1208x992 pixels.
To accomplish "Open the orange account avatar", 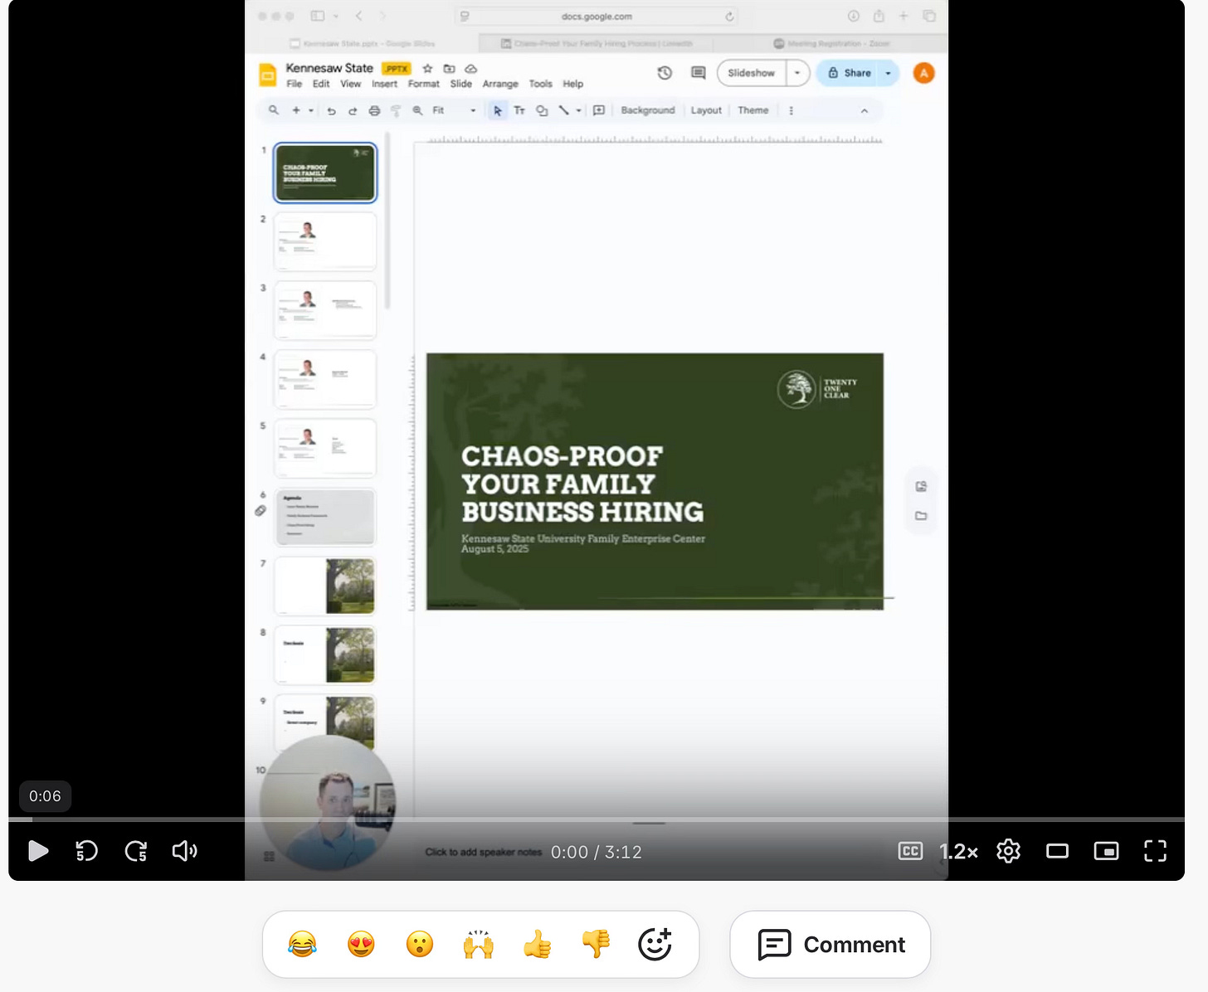I will 923,73.
